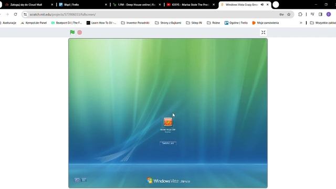This screenshot has height=189, width=336.
Task: Open the Asekuracje bookmark
Action: pos(8,23)
